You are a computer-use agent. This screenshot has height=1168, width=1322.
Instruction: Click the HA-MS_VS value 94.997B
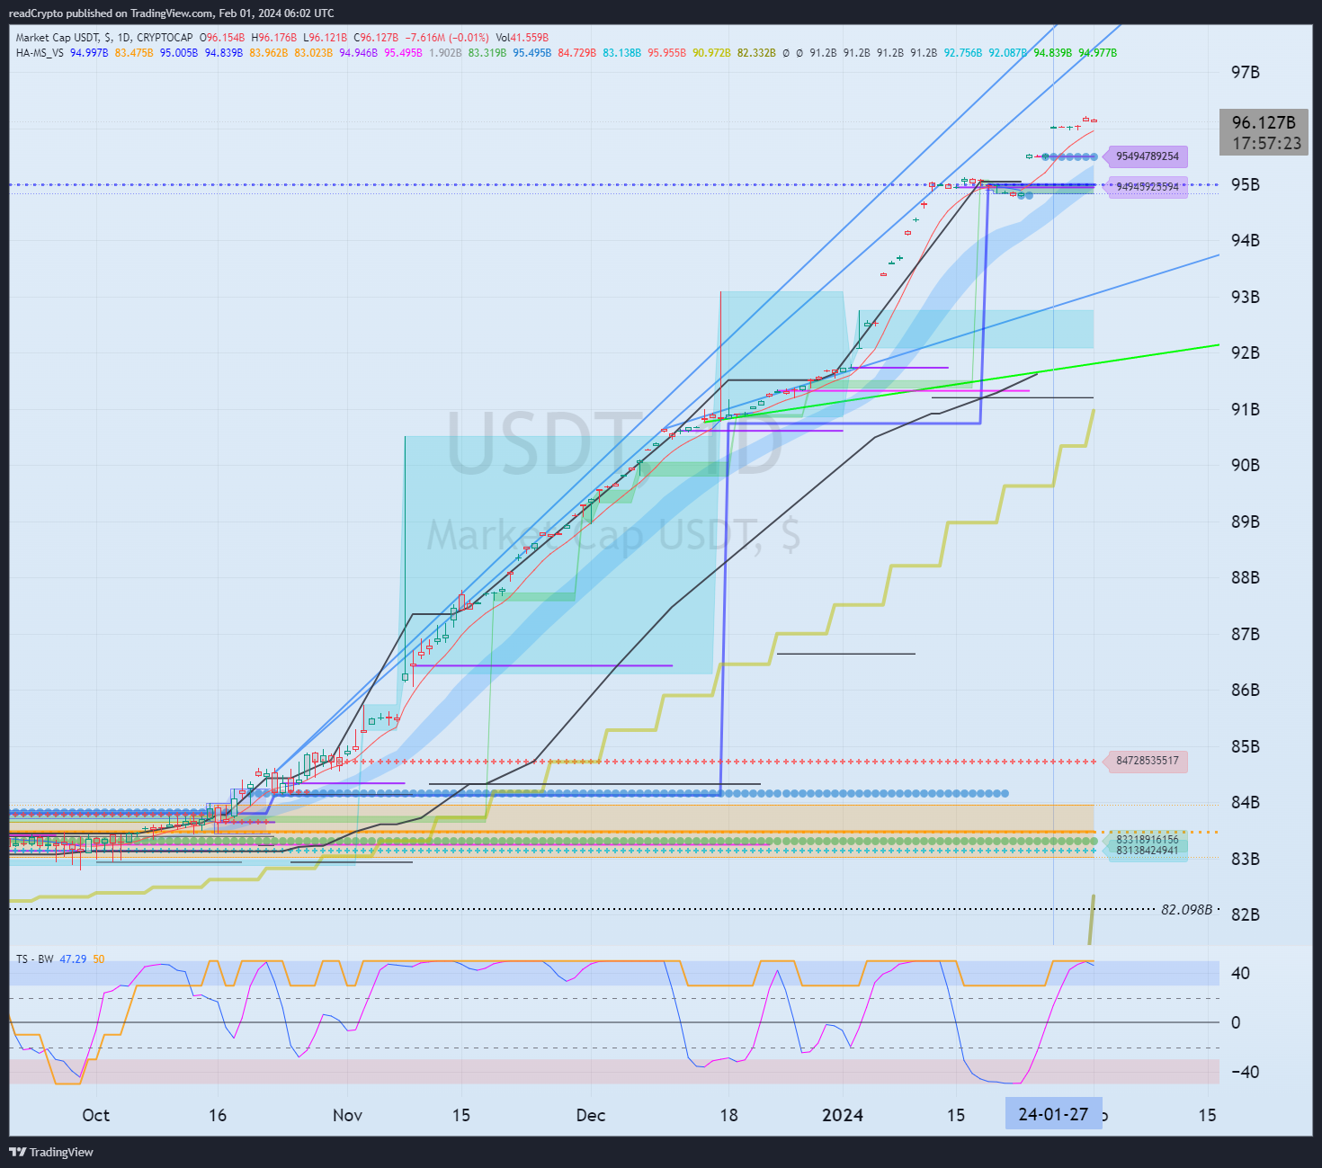(89, 53)
